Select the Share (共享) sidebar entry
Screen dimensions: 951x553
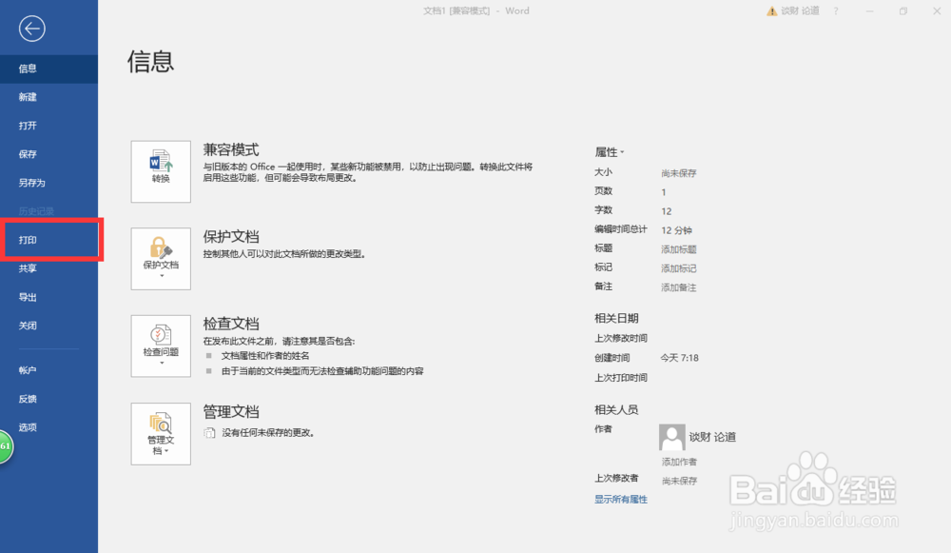29,268
